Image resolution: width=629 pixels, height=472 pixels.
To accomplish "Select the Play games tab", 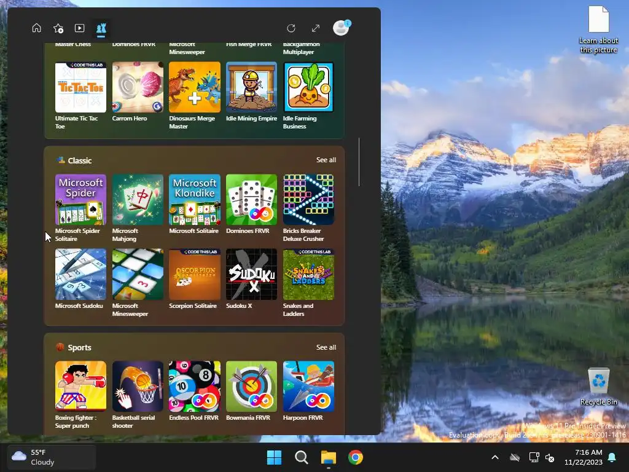I will coord(101,28).
